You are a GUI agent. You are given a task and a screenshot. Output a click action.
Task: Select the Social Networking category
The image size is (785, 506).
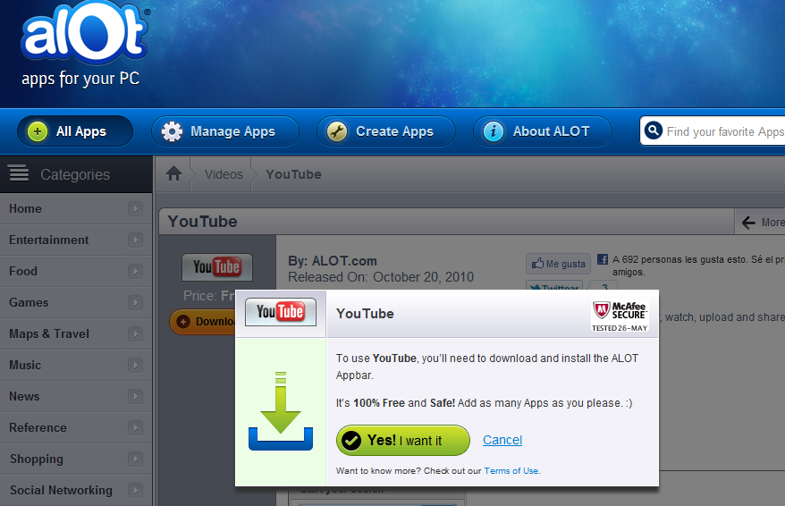click(76, 491)
